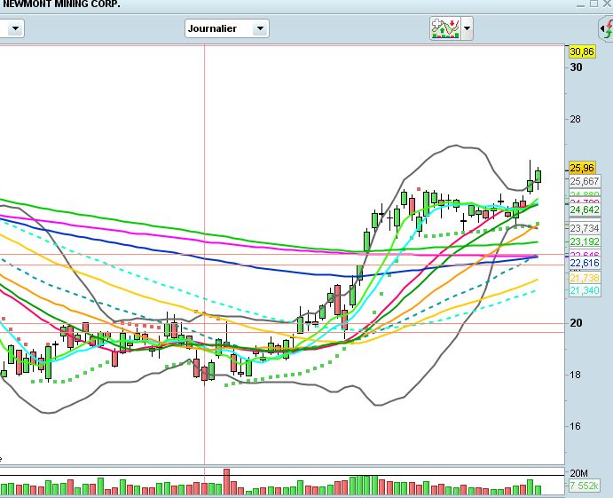Click the 7 552k volume value label
This screenshot has width=613, height=498.
tap(584, 486)
